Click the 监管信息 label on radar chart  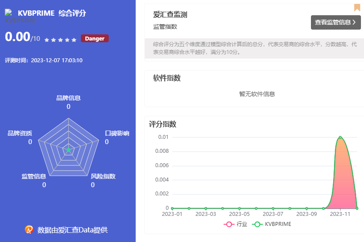click(x=34, y=176)
